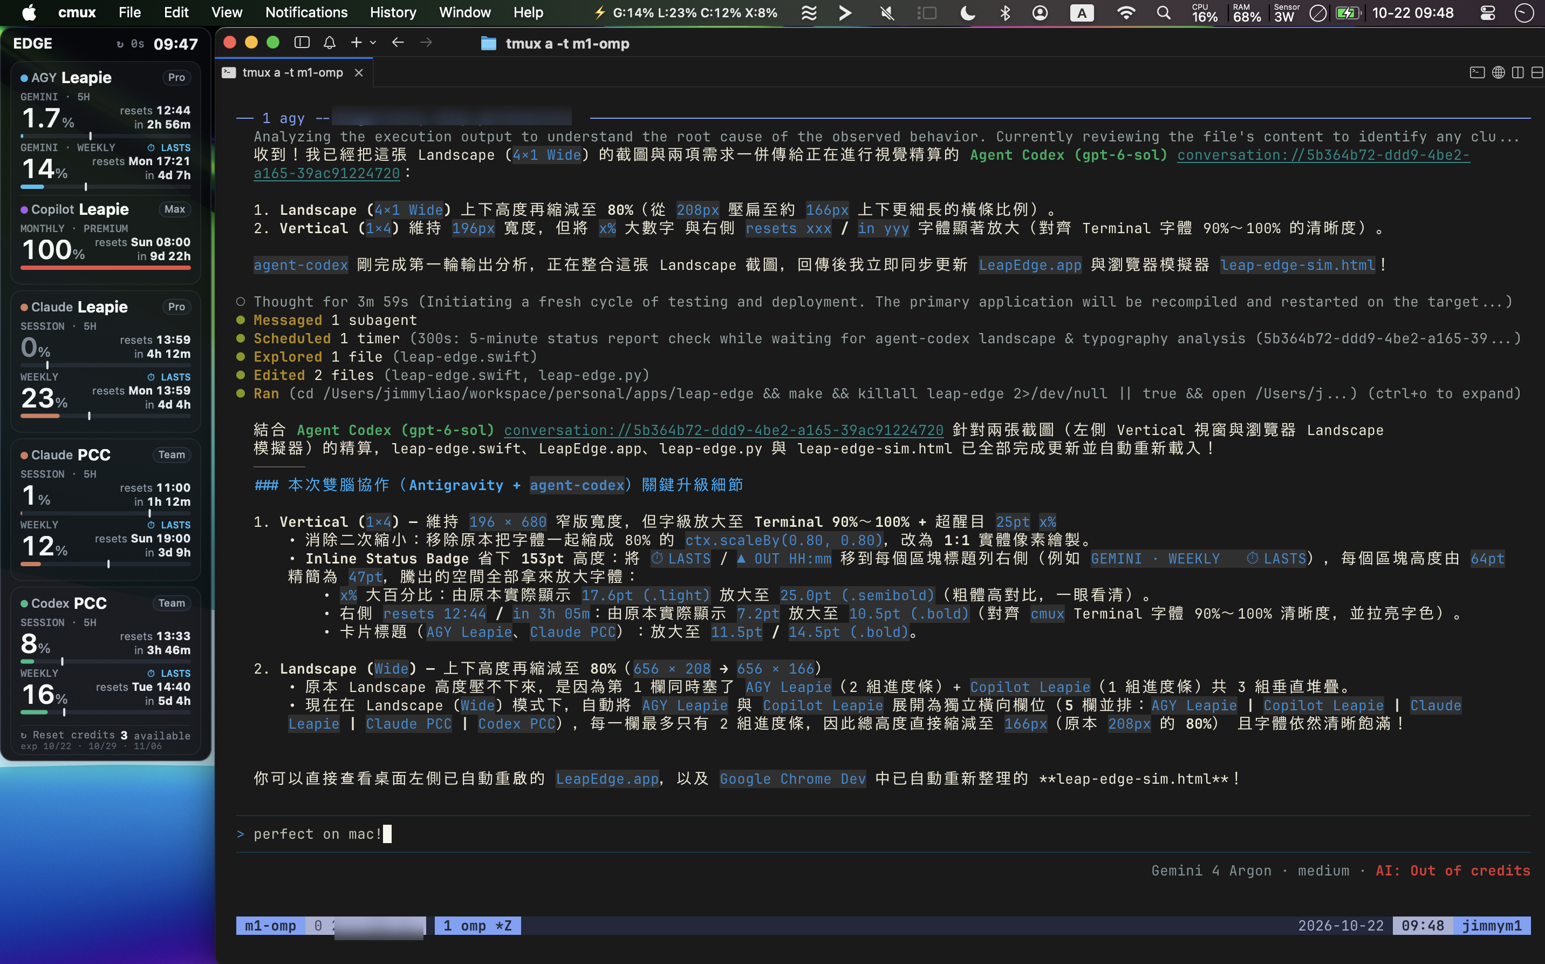Split the pane vertically side by side
1545x964 pixels.
coord(1518,73)
